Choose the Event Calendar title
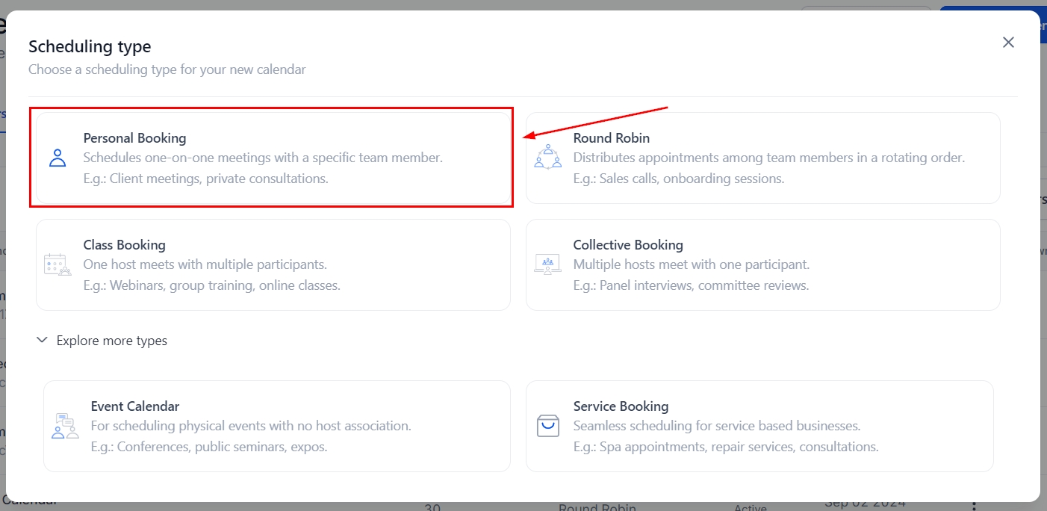This screenshot has width=1047, height=511. tap(134, 406)
